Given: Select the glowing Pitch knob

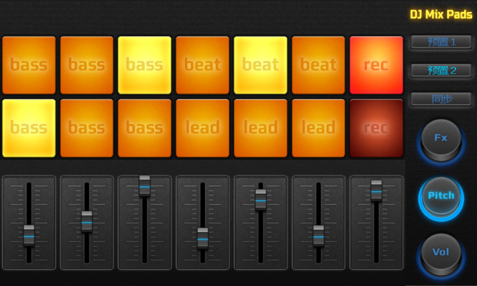Looking at the screenshot, I should point(441,195).
